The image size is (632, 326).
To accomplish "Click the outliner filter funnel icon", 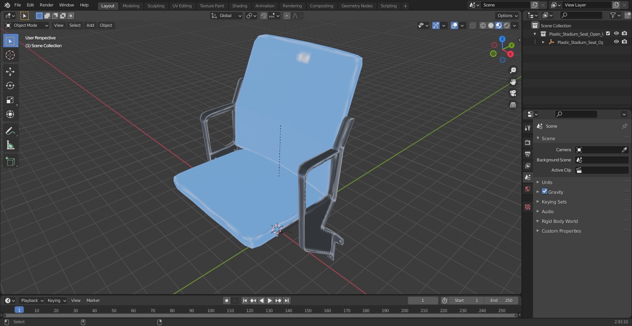I will 613,15.
